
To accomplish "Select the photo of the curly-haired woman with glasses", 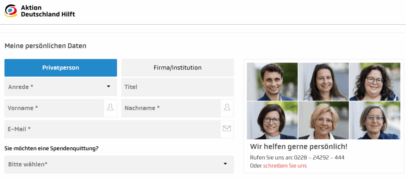I will tap(375, 82).
